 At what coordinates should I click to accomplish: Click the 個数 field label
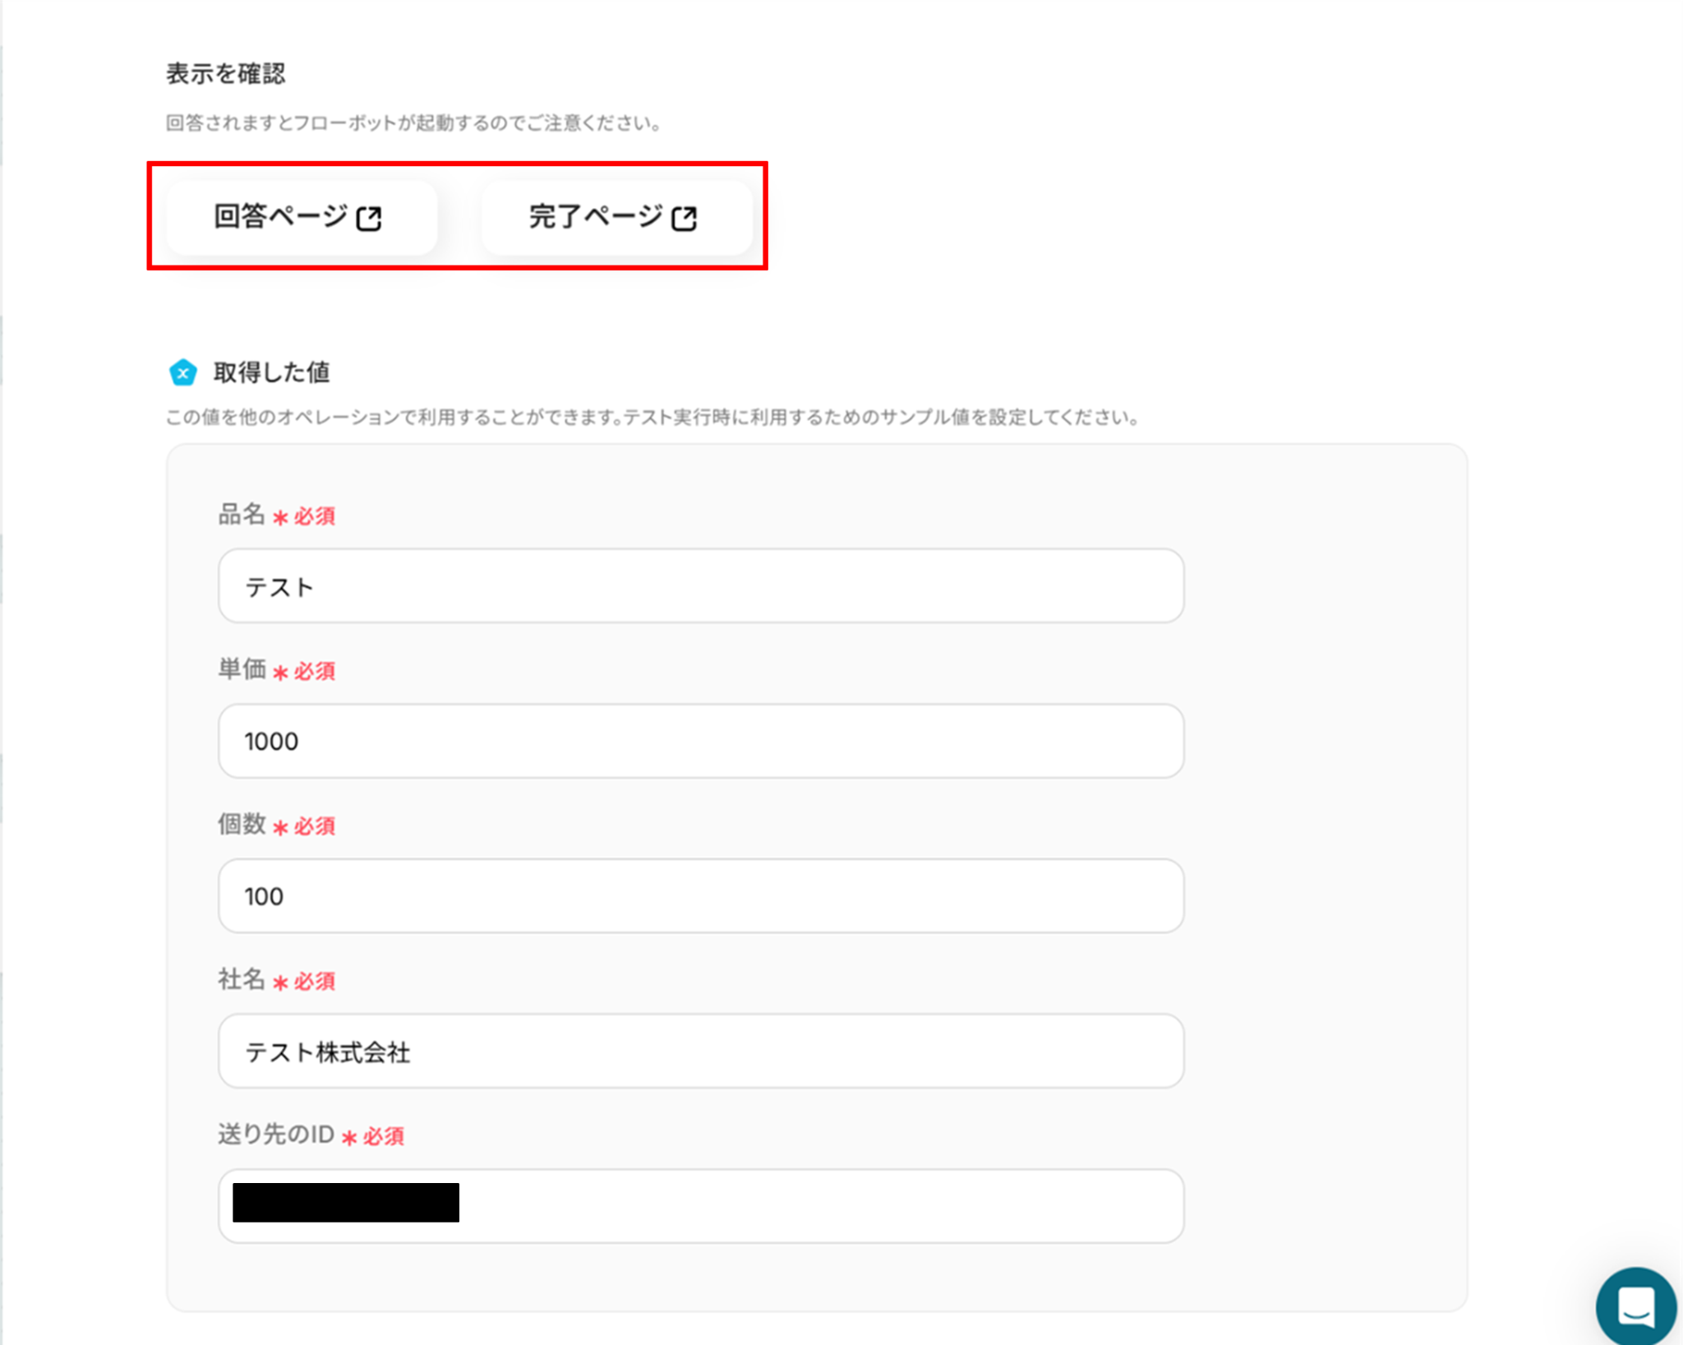pos(241,825)
